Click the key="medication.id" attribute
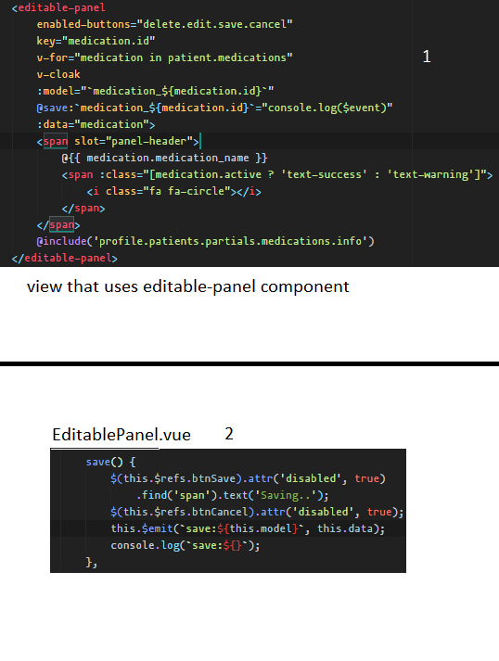This screenshot has height=661, width=499. pyautogui.click(x=96, y=41)
